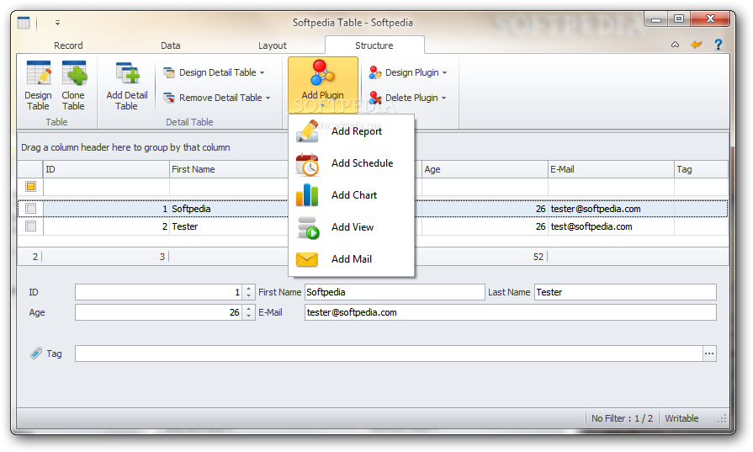Click the Tag label icon beside Tag field
Screen dimensions: 753x452
pos(36,354)
